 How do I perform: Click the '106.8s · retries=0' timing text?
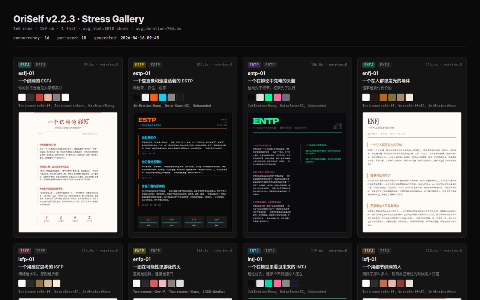(329, 64)
